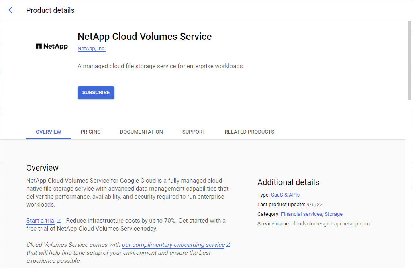Switch to the PRICING tab
Screen dimensions: 412x268
pos(91,132)
